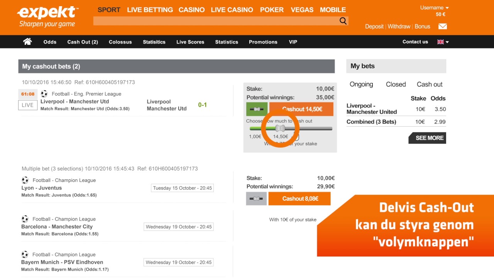Open the CASINO section

[x=191, y=10]
